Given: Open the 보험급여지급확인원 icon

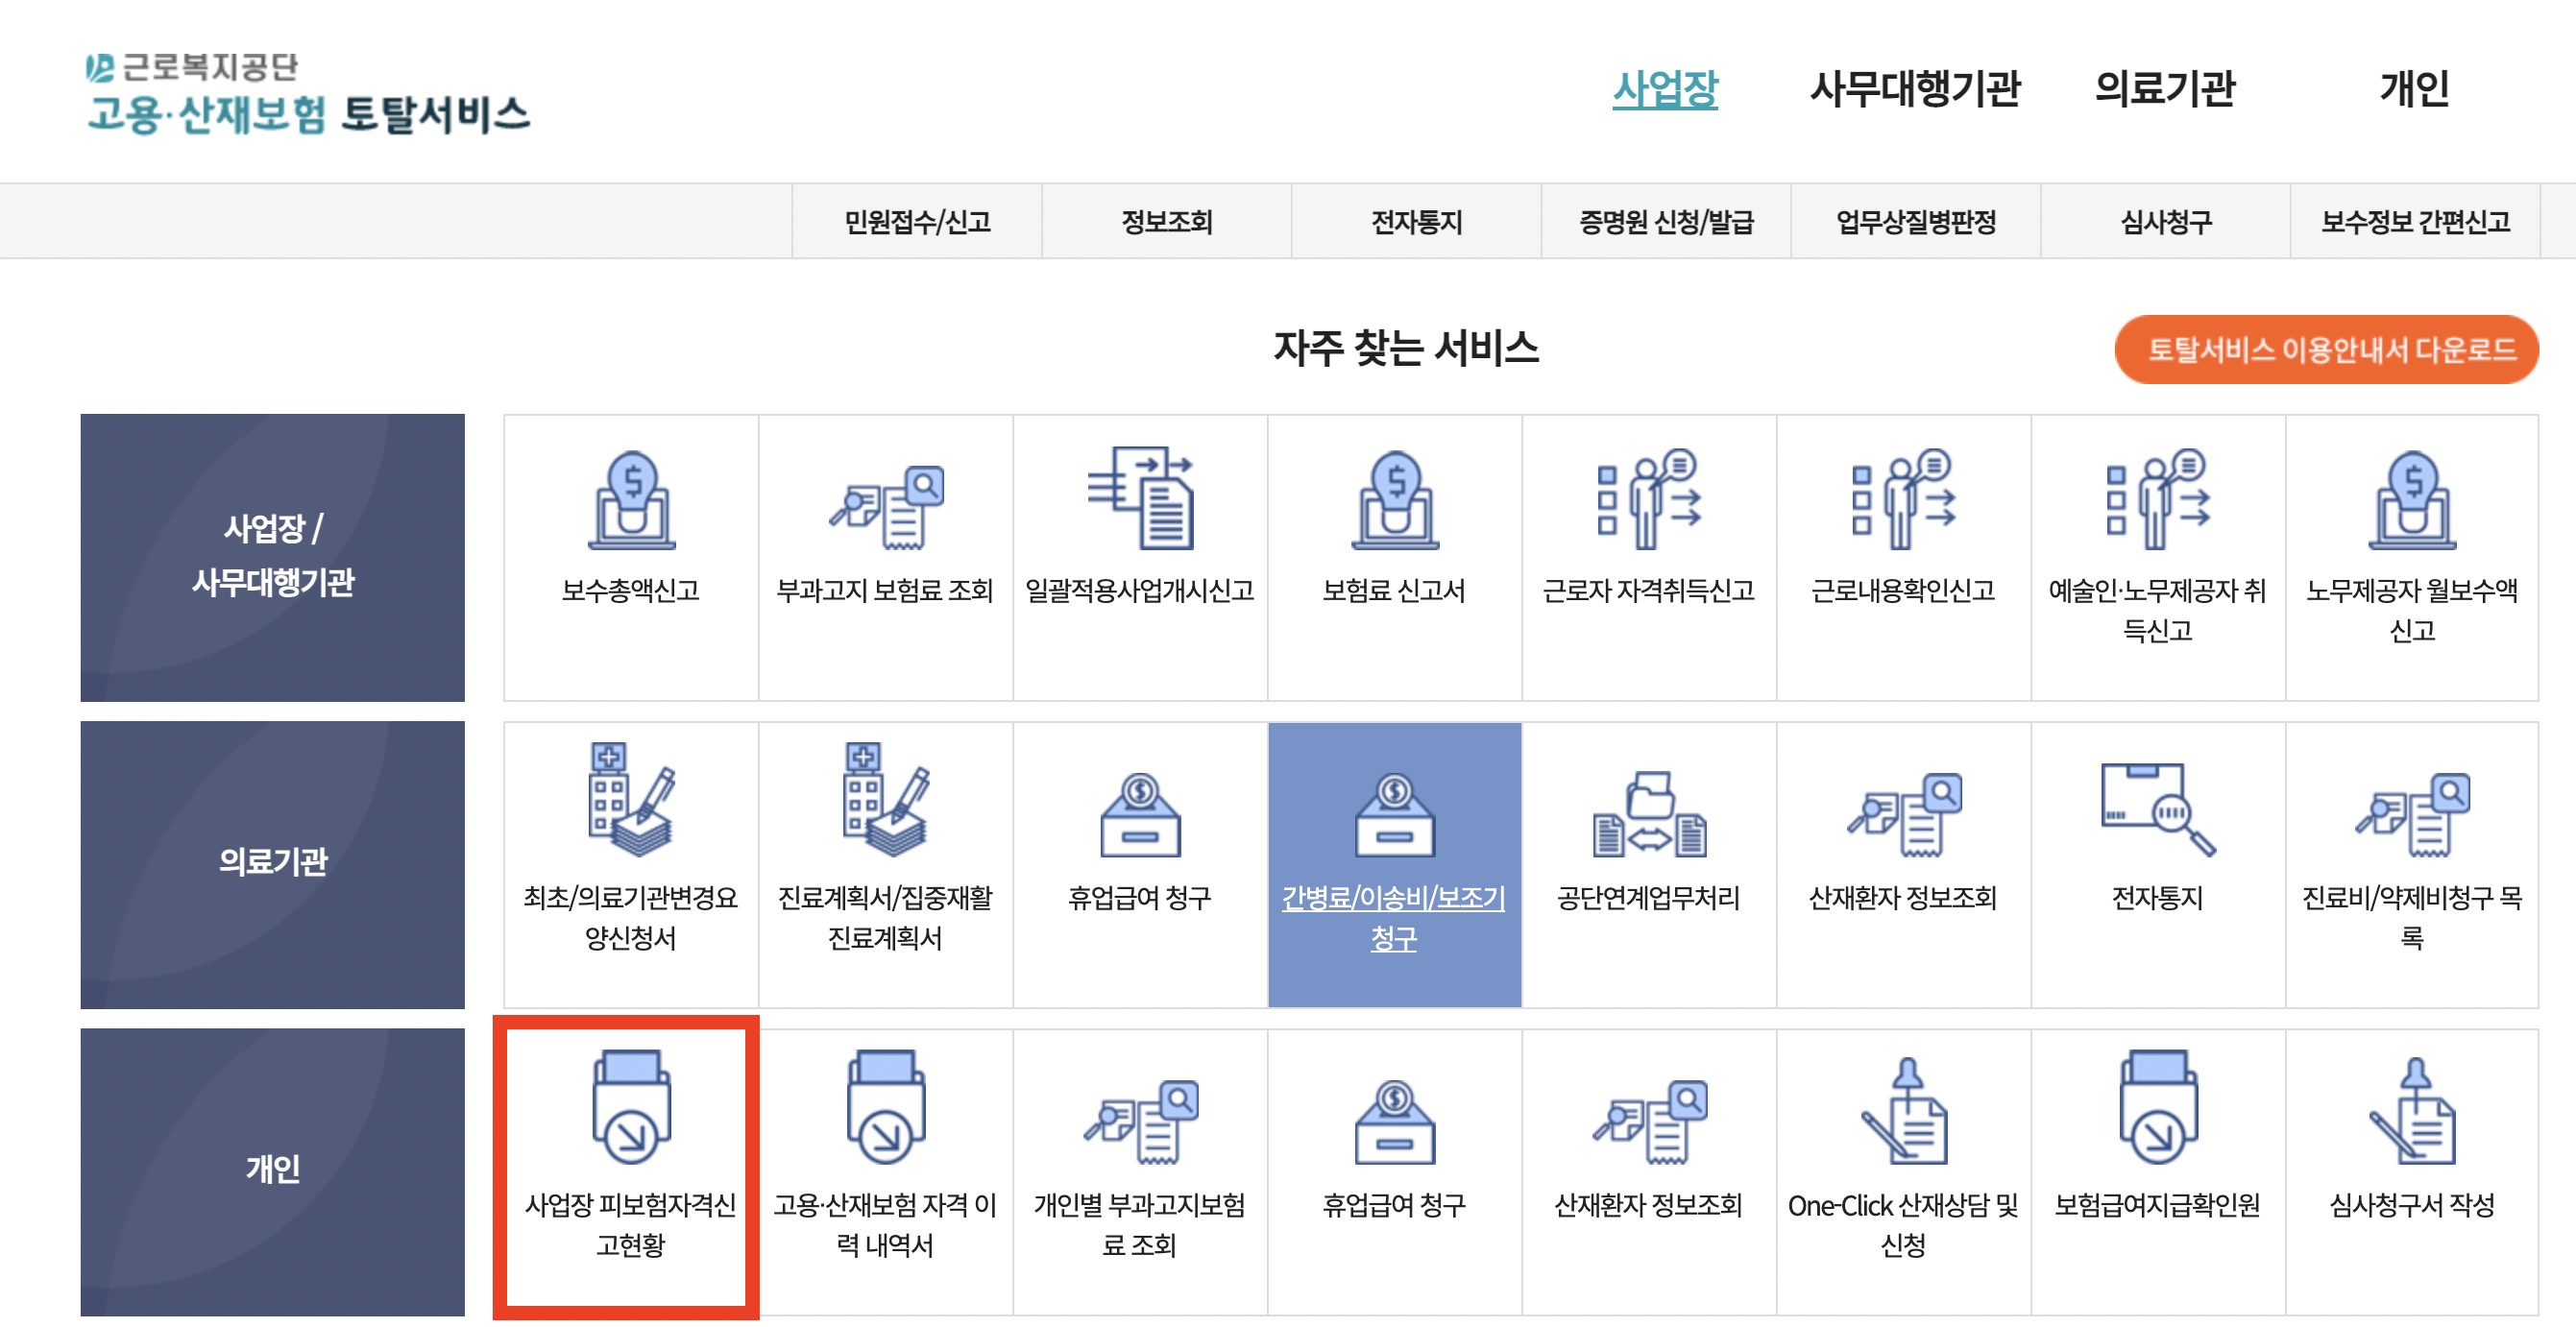Looking at the screenshot, I should 2157,1106.
